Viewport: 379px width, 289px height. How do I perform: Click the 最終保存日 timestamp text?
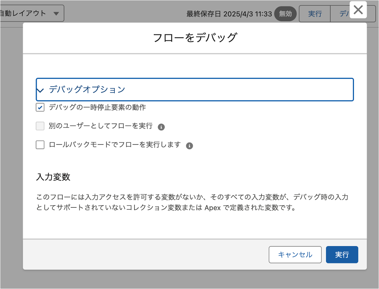[x=229, y=14]
